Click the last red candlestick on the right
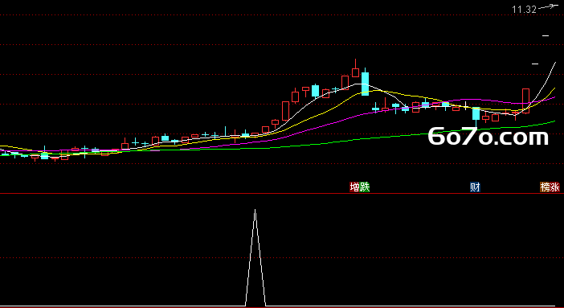Image resolution: width=564 pixels, height=308 pixels. tap(526, 101)
